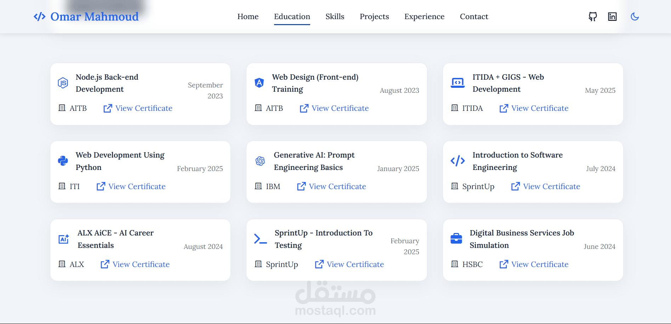Click the building icon beside AITB on Web Design card
This screenshot has height=324, width=671.
point(258,108)
